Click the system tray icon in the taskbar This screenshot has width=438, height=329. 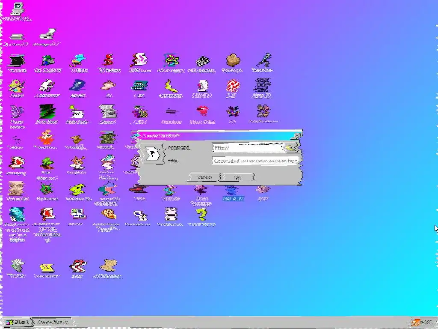tap(416, 323)
